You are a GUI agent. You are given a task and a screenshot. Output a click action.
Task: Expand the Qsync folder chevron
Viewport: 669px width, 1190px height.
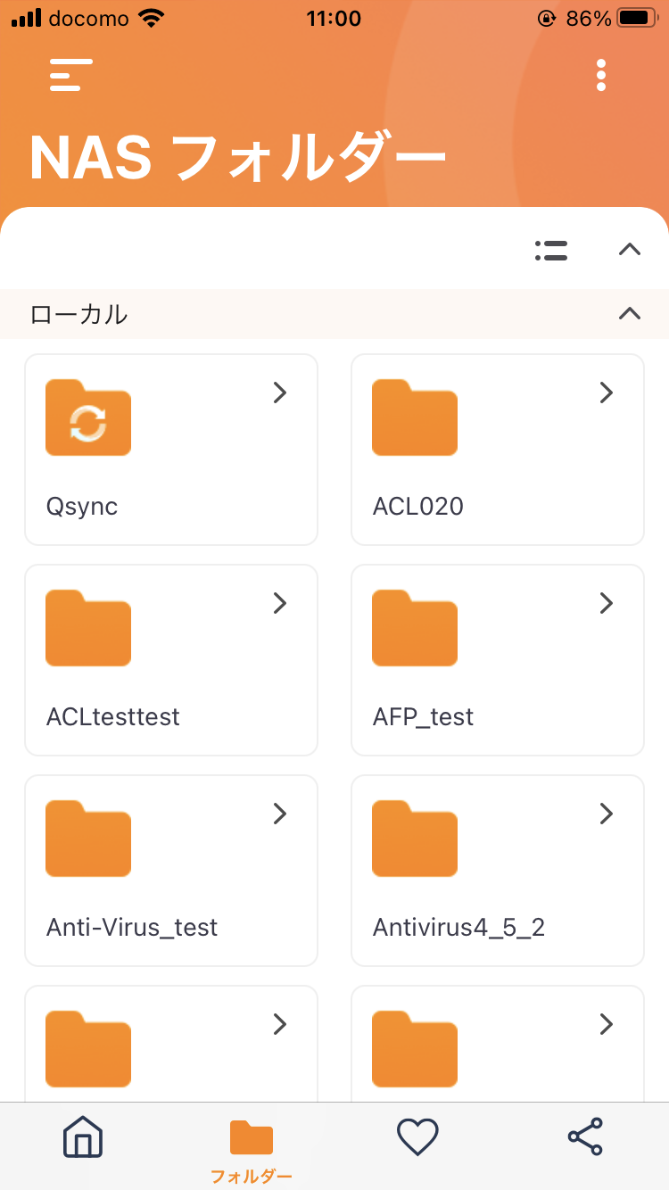(x=279, y=393)
